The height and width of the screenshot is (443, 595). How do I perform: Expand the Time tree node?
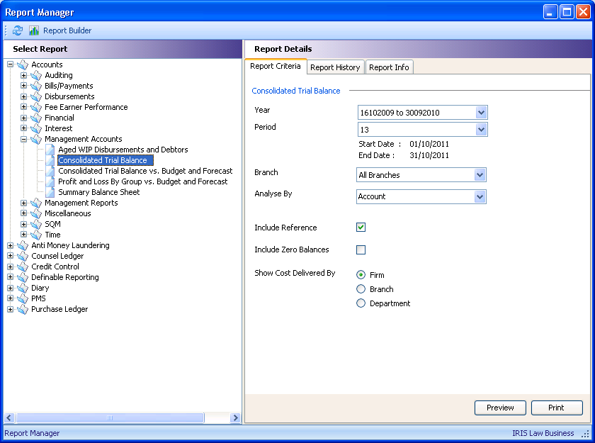tap(23, 235)
